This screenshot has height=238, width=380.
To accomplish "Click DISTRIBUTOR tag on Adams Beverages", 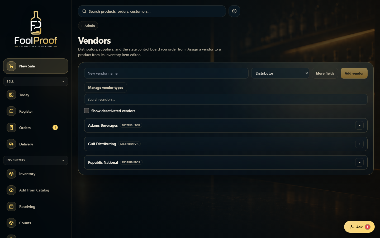I will 131,125.
